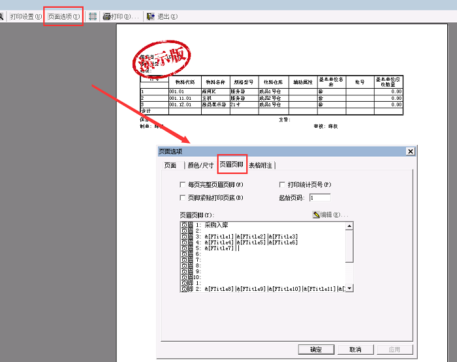The image size is (457, 362).
Task: Click the 取消 button
Action: (x=355, y=350)
